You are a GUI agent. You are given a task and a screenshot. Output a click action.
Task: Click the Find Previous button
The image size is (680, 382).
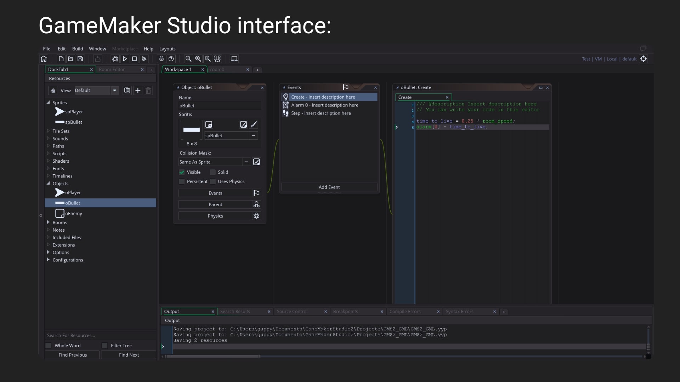73,355
